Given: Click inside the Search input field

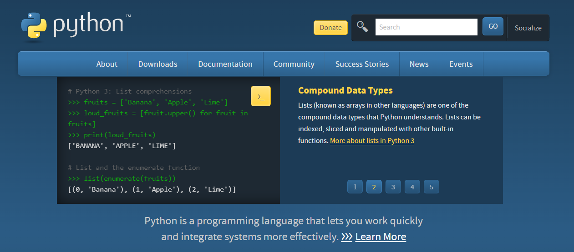Looking at the screenshot, I should click(x=427, y=27).
